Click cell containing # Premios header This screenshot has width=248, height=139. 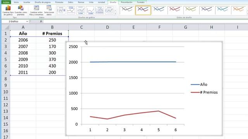point(52,34)
